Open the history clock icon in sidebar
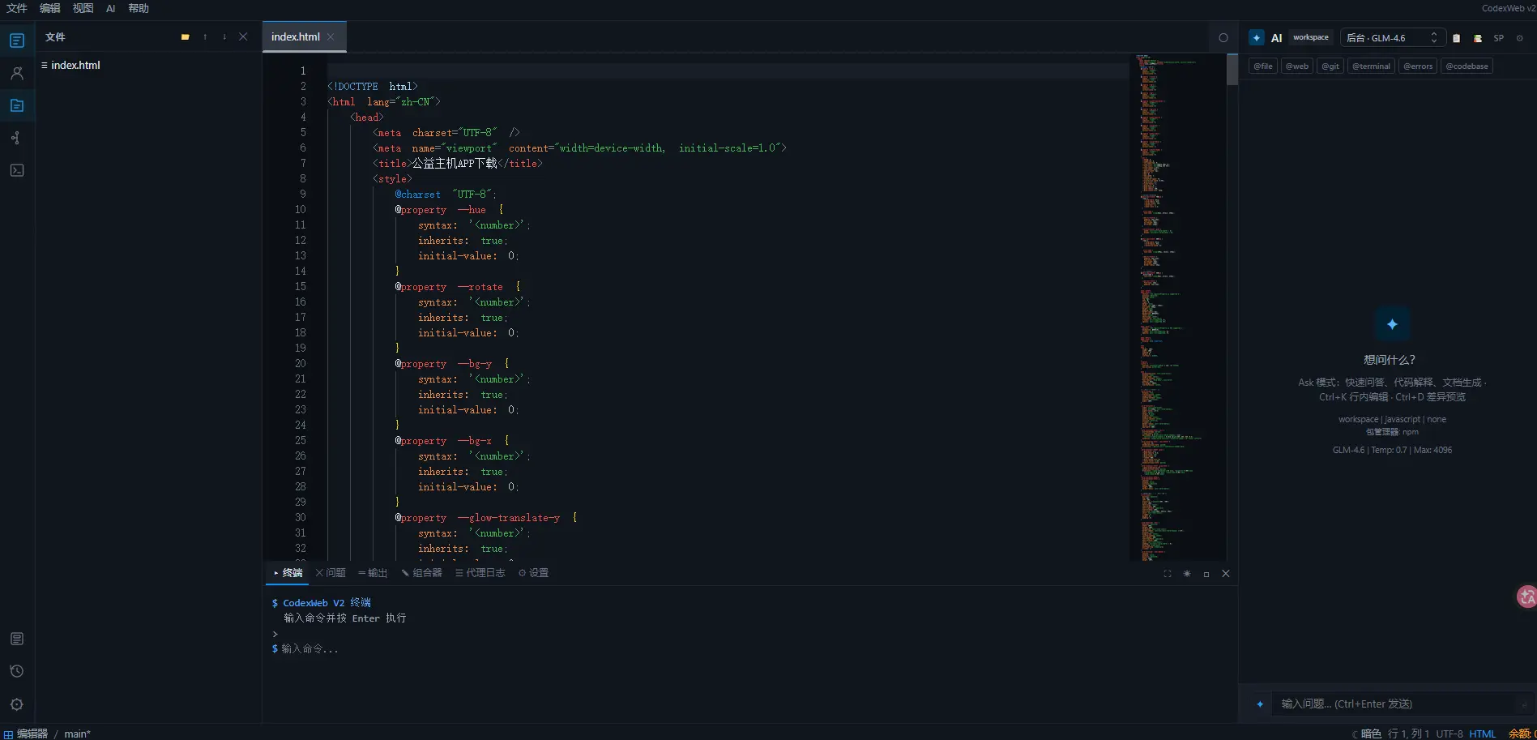Viewport: 1537px width, 740px height. pyautogui.click(x=16, y=671)
